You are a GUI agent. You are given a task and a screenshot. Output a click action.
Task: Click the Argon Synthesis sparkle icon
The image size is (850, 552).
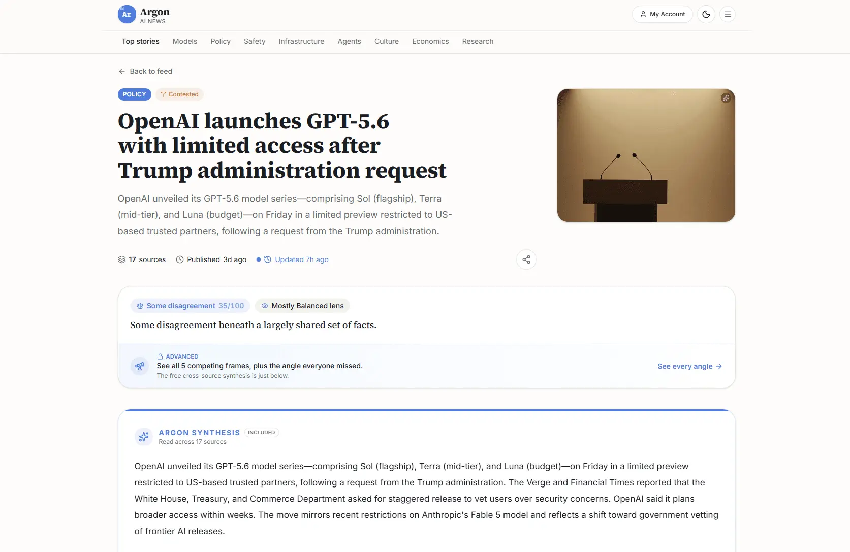click(144, 436)
